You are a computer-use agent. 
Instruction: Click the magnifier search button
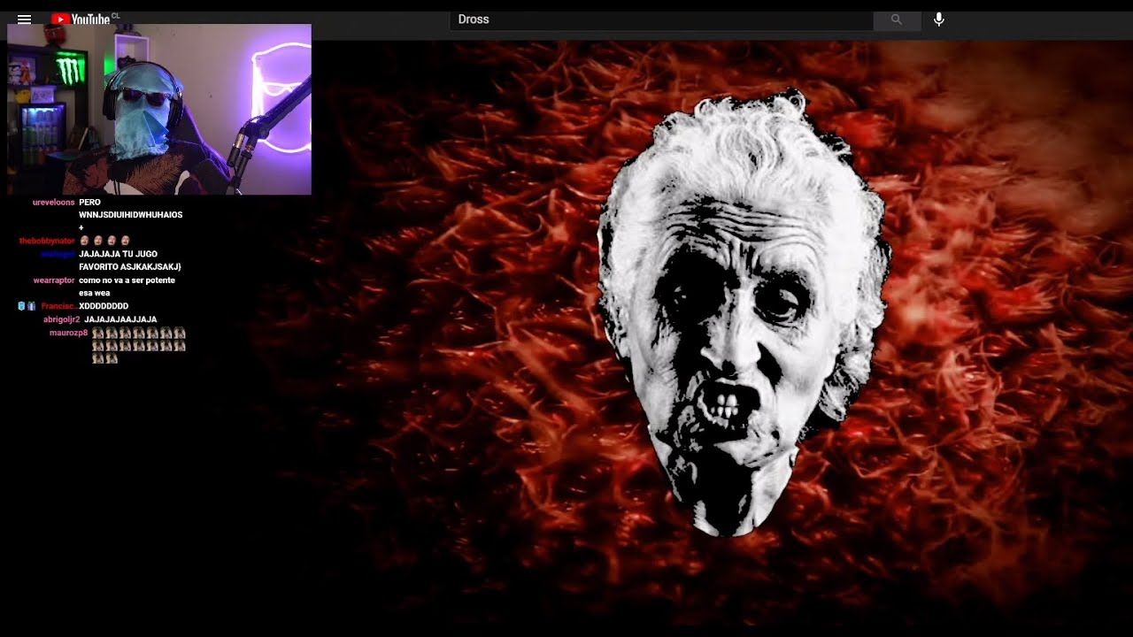[x=897, y=19]
